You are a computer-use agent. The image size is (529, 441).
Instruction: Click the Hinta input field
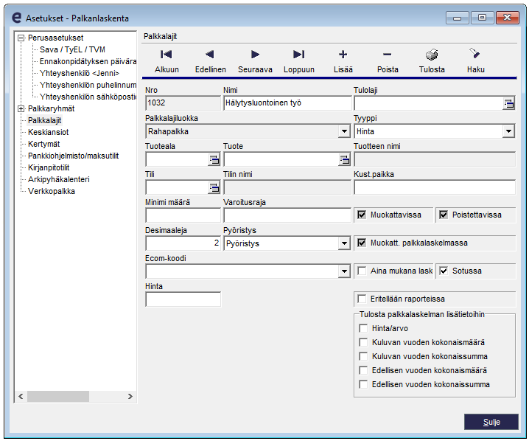click(183, 299)
